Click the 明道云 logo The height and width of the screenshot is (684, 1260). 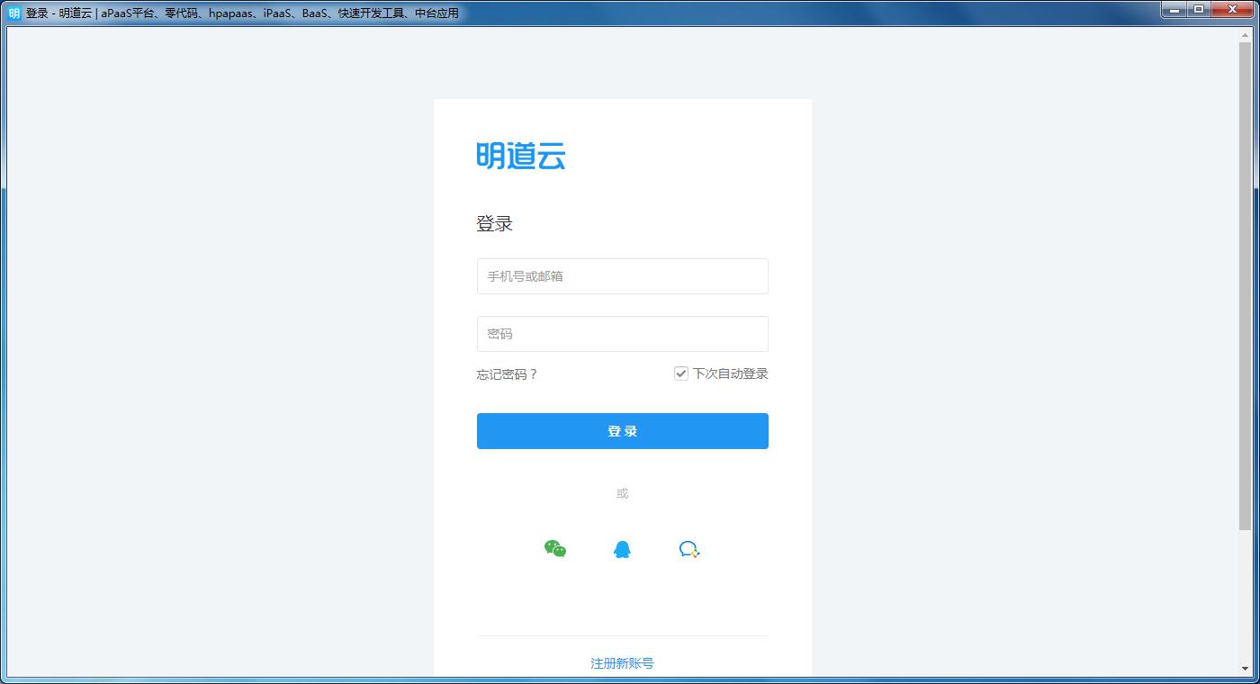click(x=521, y=156)
